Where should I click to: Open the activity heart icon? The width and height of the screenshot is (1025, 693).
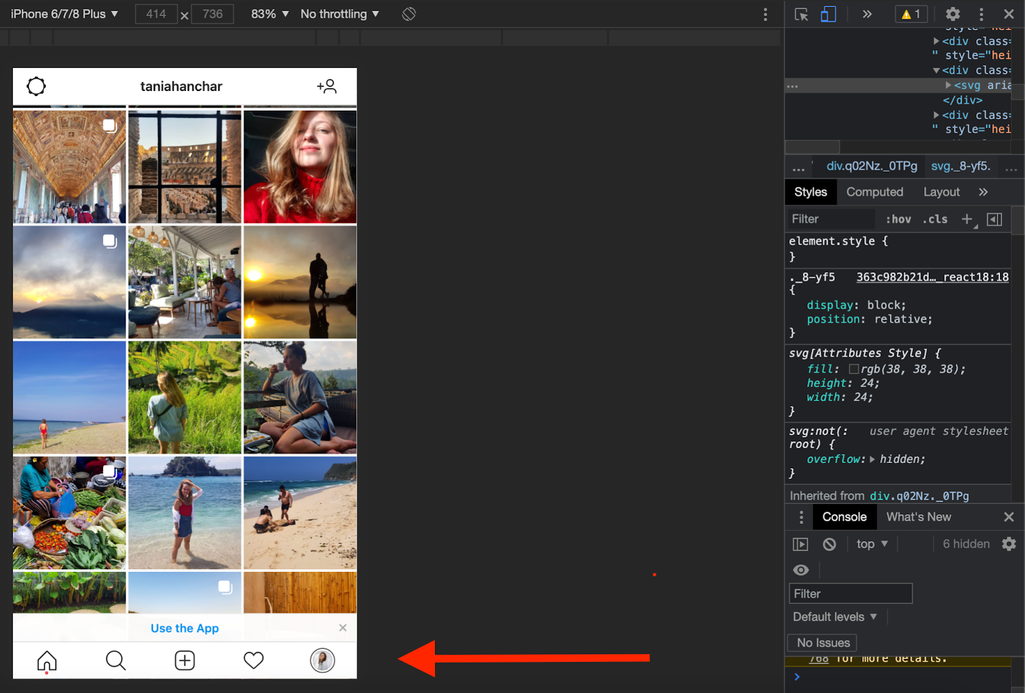click(254, 660)
